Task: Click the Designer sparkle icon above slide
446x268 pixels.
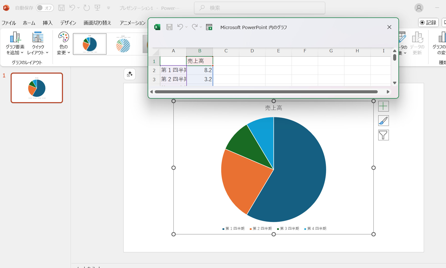Action: [130, 74]
